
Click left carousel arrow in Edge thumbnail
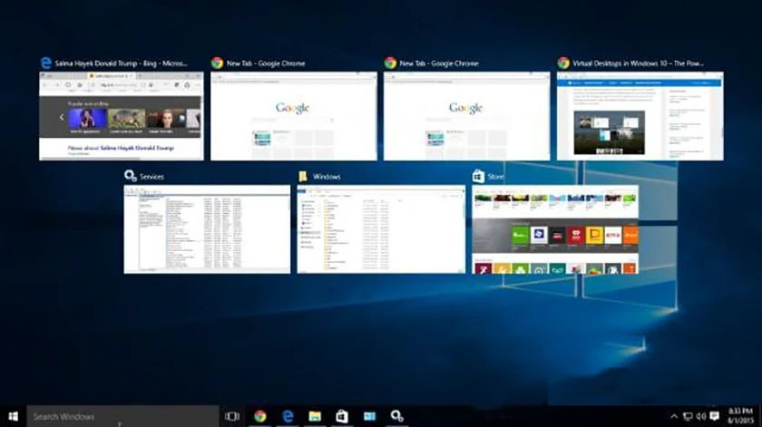(62, 117)
